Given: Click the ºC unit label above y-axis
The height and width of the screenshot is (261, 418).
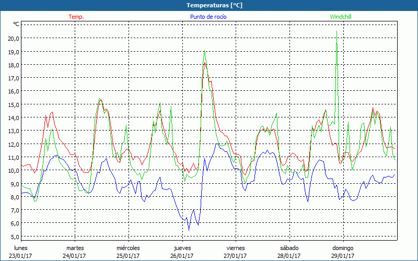Looking at the screenshot, I should pos(16,24).
